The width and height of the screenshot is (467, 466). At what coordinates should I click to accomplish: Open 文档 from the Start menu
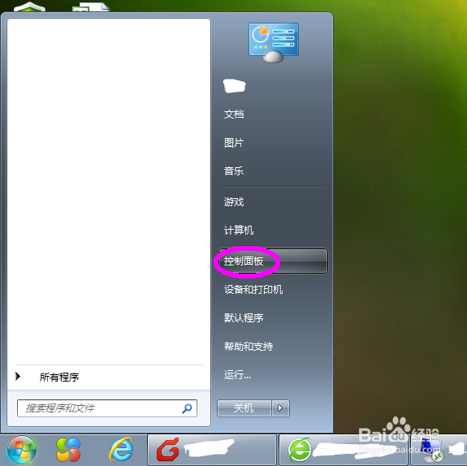[234, 114]
